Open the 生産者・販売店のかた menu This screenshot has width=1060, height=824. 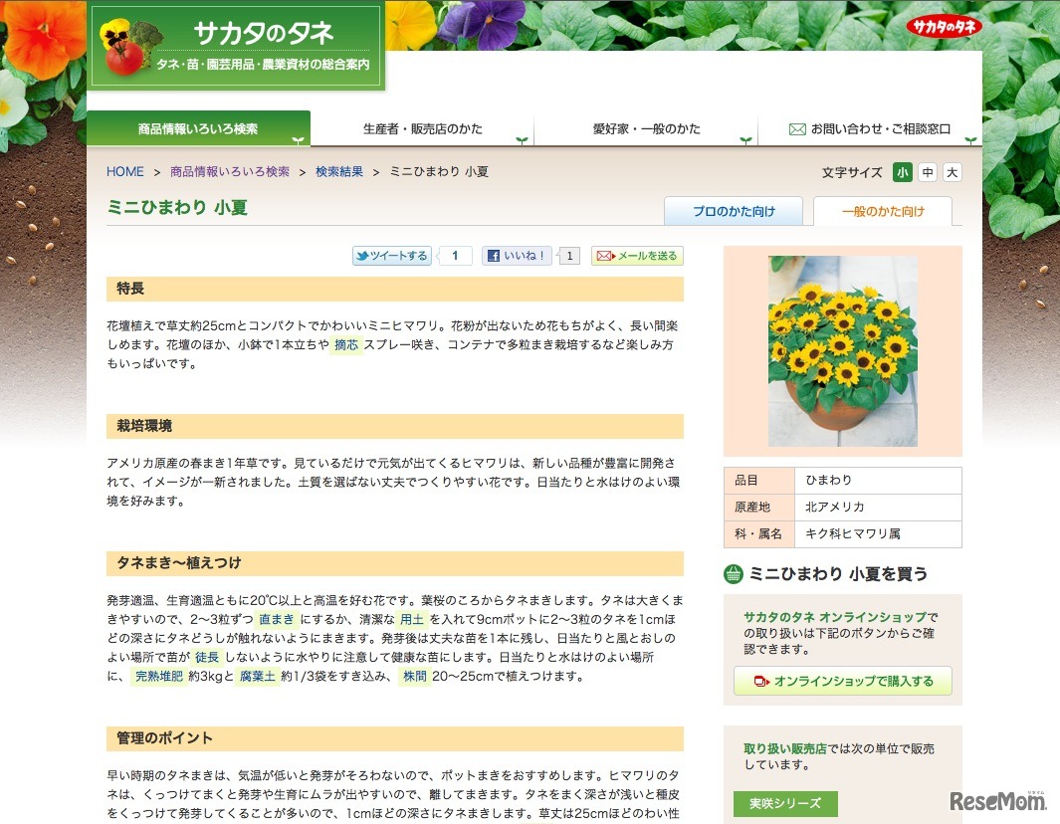tap(423, 128)
